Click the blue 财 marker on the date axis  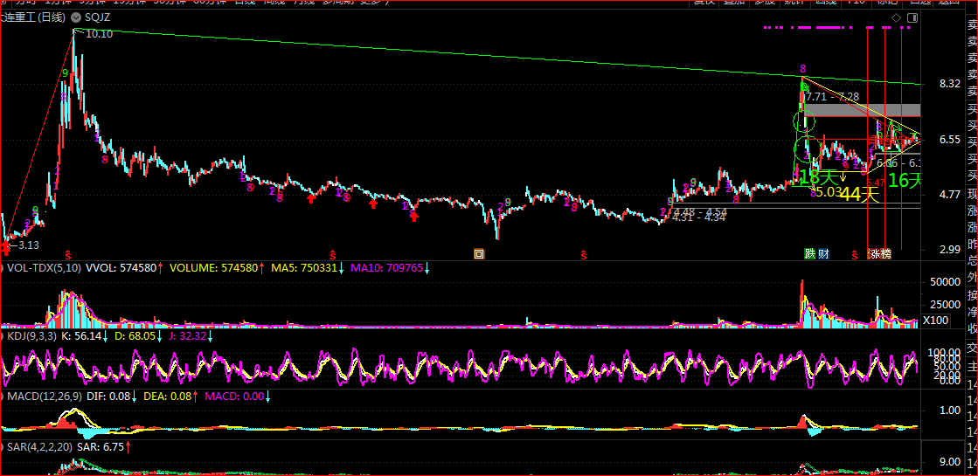click(x=823, y=253)
